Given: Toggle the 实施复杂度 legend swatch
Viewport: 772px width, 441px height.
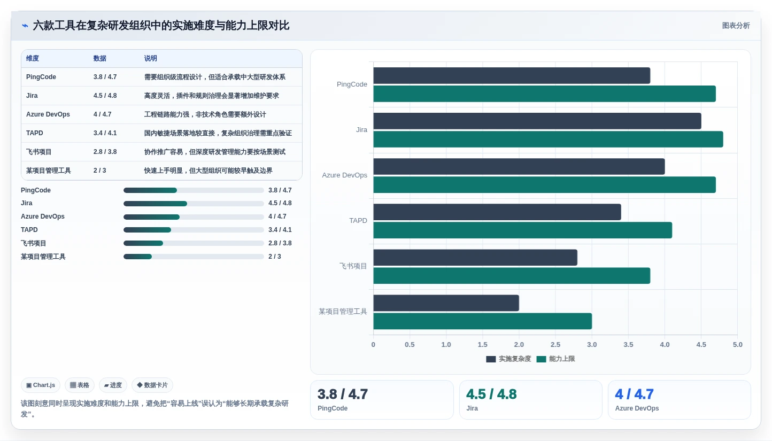Looking at the screenshot, I should (x=491, y=359).
